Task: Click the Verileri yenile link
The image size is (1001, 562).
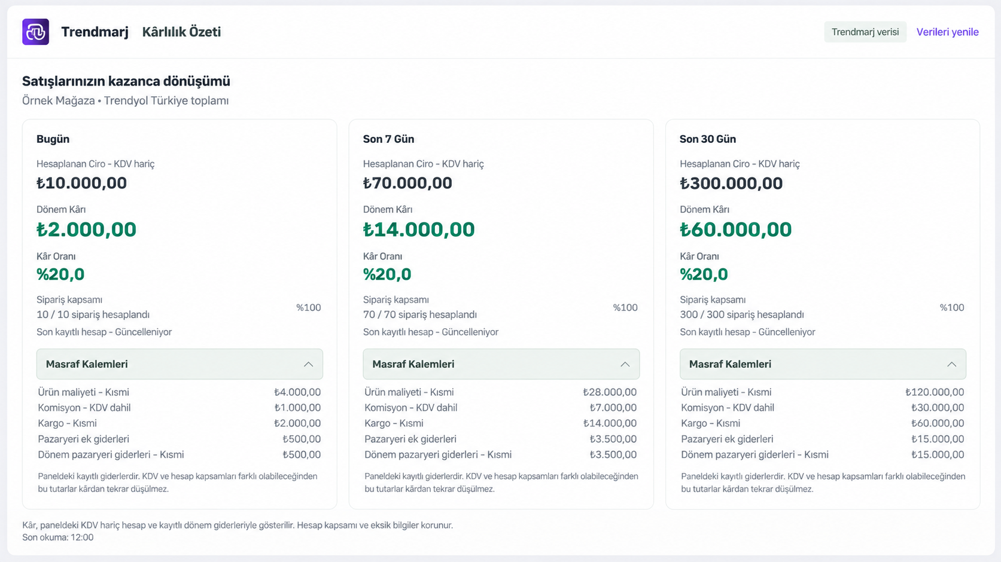Action: (947, 32)
